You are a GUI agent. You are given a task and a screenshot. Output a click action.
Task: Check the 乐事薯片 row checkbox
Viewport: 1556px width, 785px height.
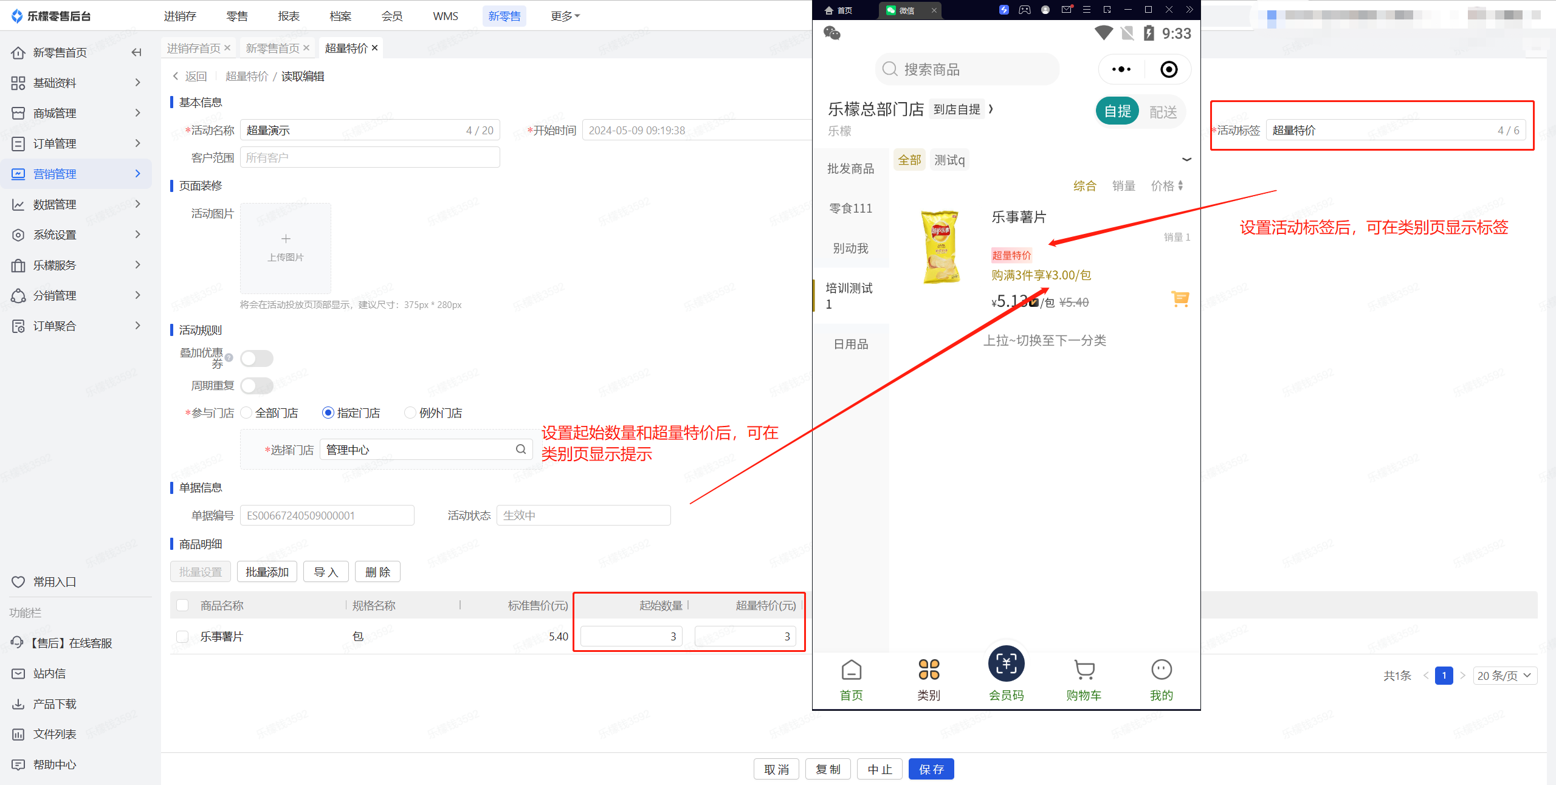pyautogui.click(x=182, y=636)
